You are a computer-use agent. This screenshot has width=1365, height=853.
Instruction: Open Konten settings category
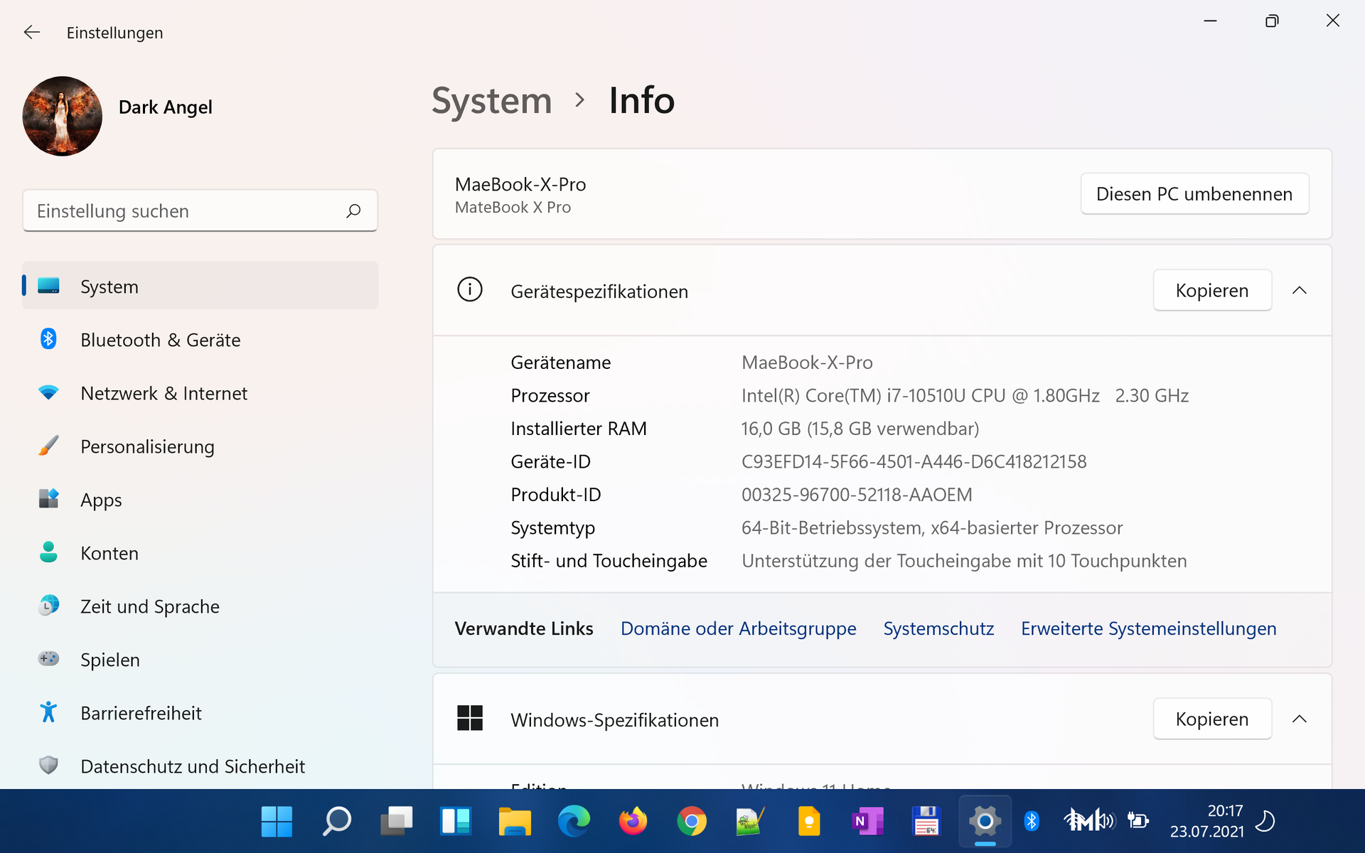coord(200,553)
